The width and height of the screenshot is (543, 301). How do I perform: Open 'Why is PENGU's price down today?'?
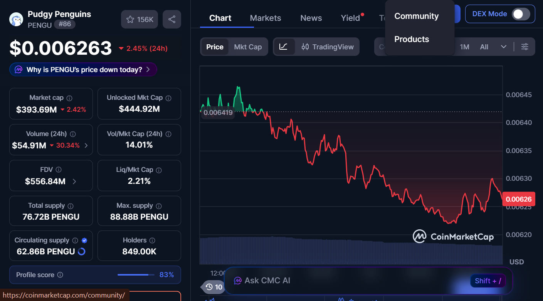83,70
